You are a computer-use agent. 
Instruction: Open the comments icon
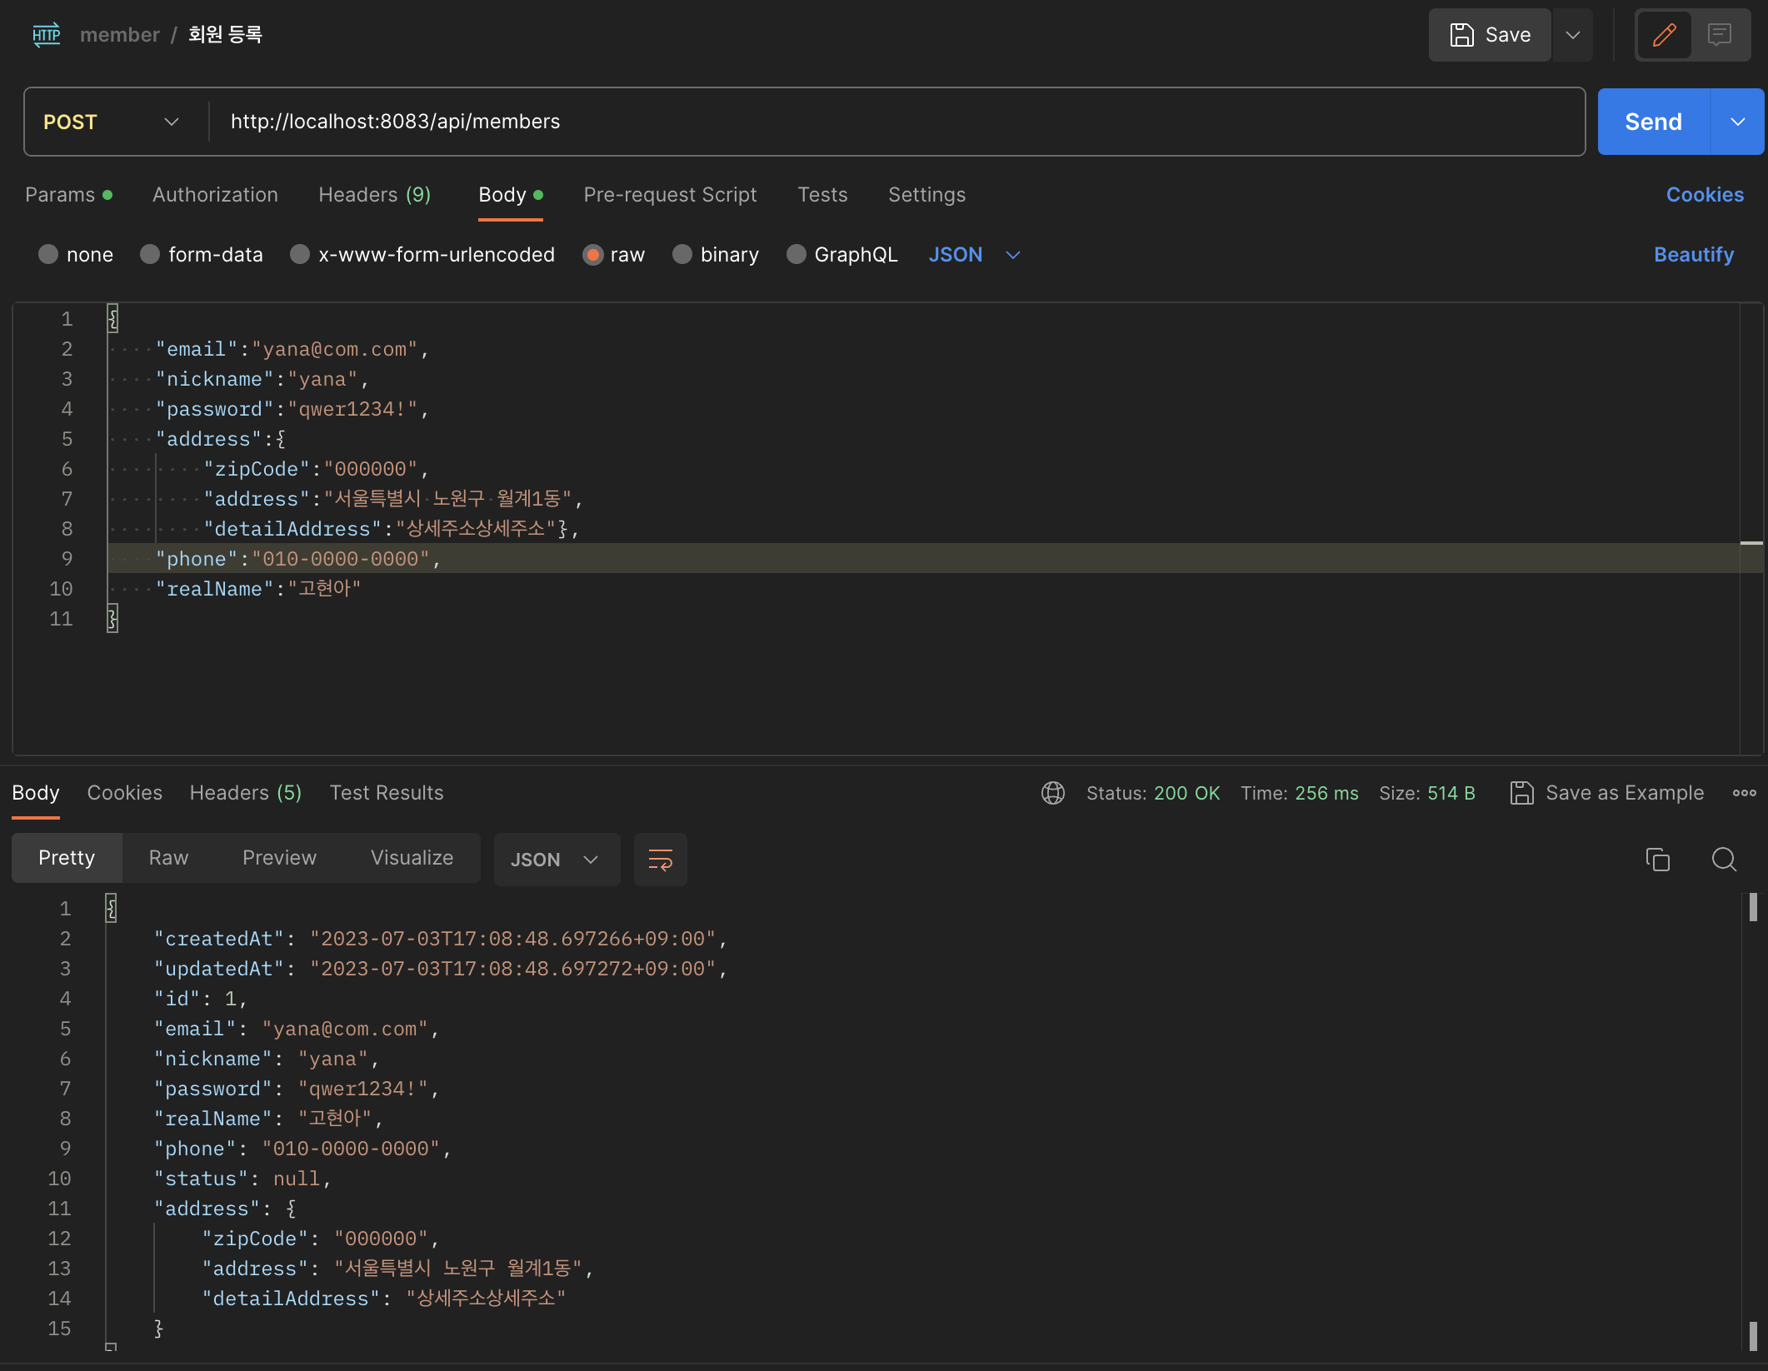click(x=1719, y=35)
